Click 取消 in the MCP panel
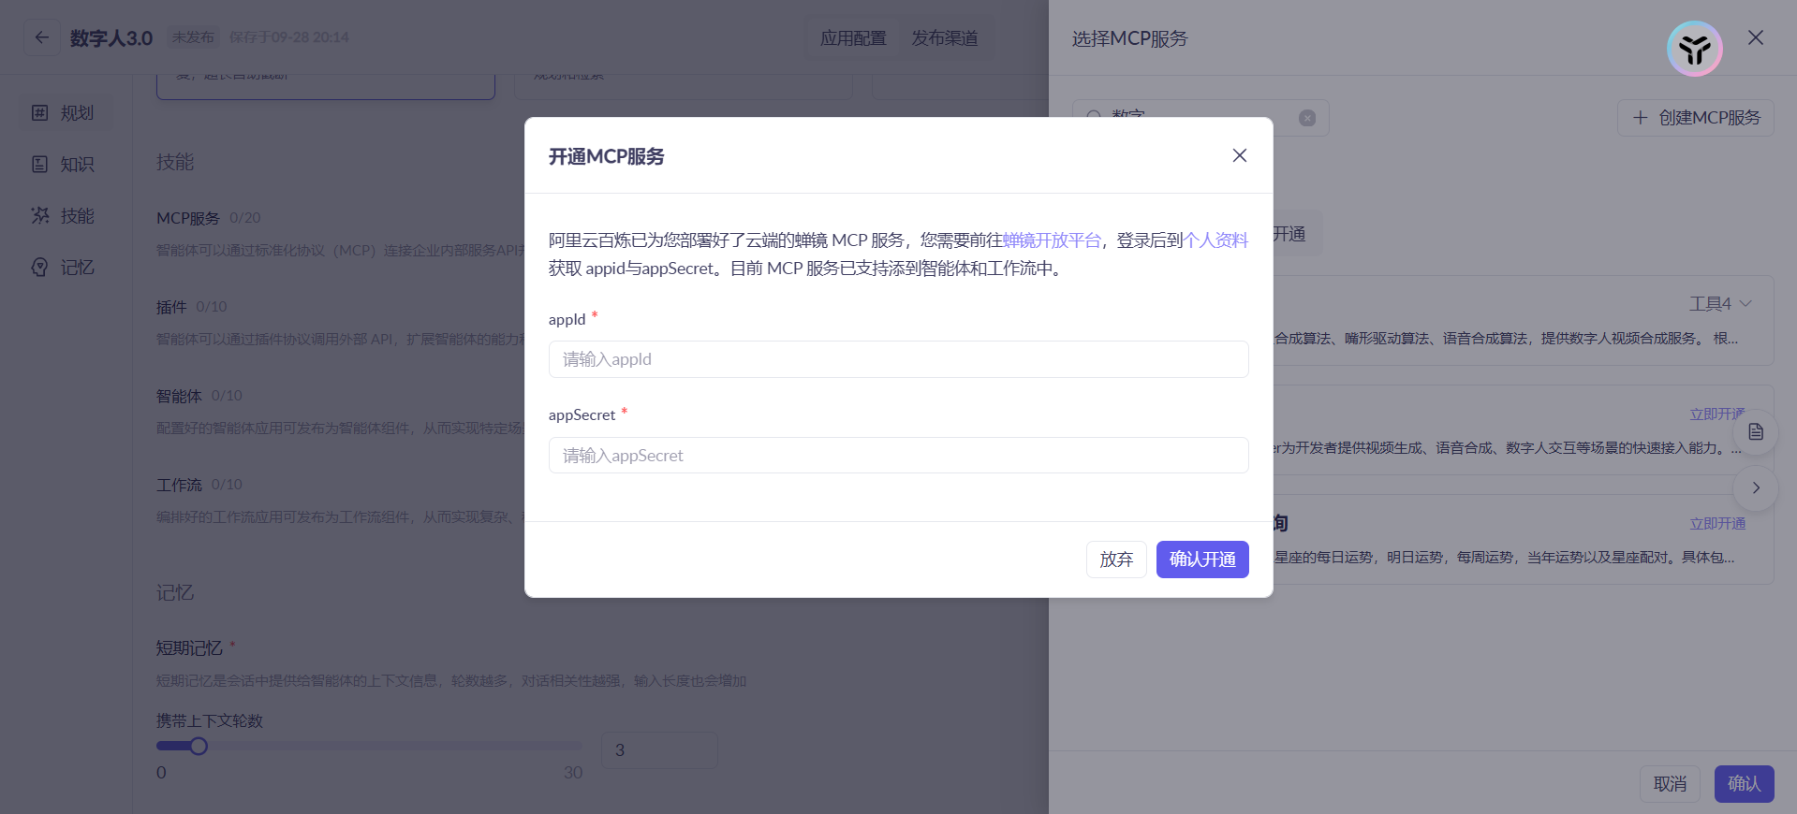The height and width of the screenshot is (814, 1797). click(x=1670, y=784)
